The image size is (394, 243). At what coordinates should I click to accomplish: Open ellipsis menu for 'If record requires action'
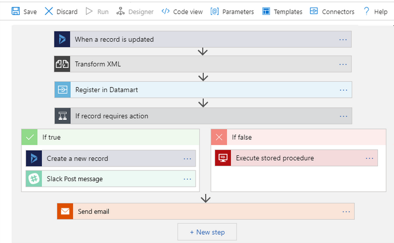(x=343, y=116)
